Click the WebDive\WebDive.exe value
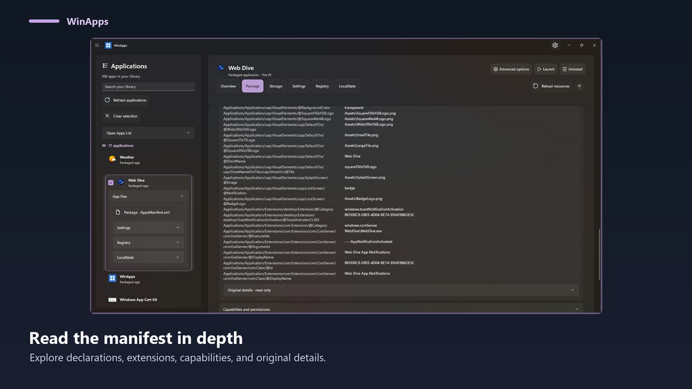The width and height of the screenshot is (692, 389). [x=363, y=231]
